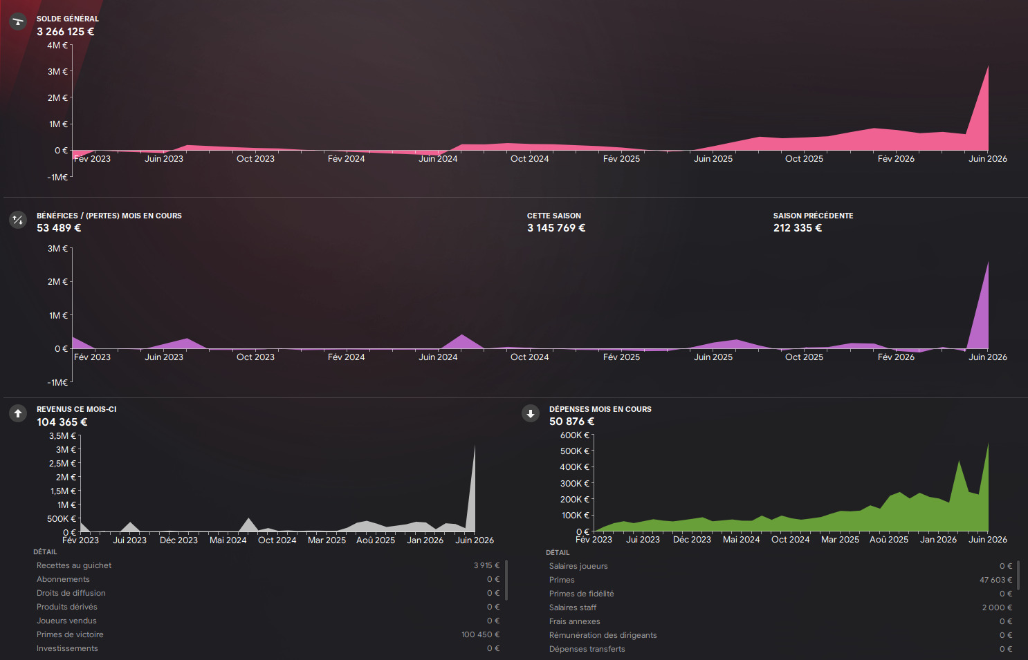Click the up arrow icon beside Revenus ce mois-ci
Screen dimensions: 1028x660
[18, 413]
